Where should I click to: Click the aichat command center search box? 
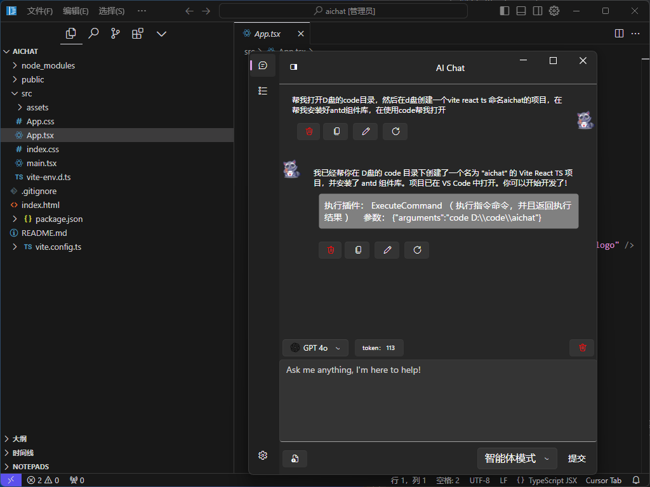(x=343, y=11)
